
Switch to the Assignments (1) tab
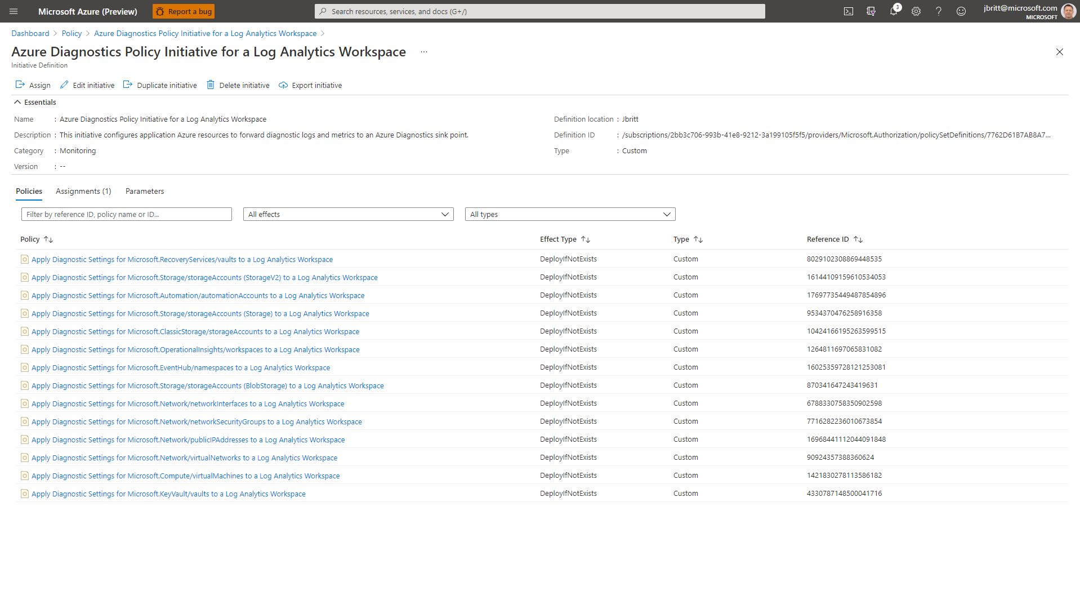[x=83, y=191]
